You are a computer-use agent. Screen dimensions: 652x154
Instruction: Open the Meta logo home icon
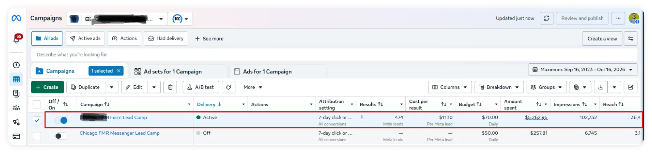click(x=16, y=18)
